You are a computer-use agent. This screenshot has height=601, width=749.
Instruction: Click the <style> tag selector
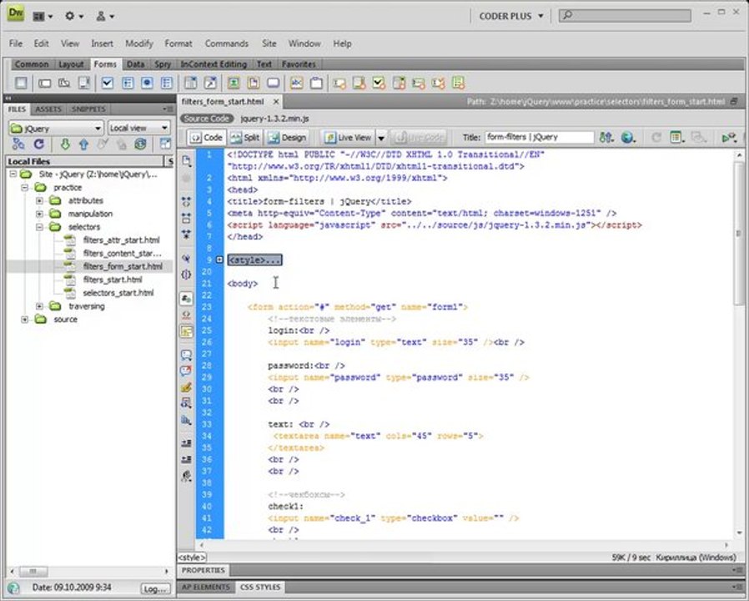pyautogui.click(x=192, y=557)
